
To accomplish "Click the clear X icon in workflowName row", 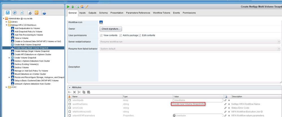I will click(x=229, y=104).
